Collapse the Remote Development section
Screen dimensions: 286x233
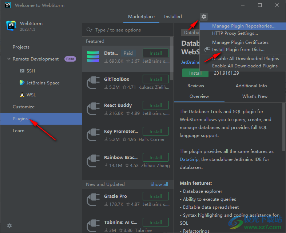click(x=9, y=59)
